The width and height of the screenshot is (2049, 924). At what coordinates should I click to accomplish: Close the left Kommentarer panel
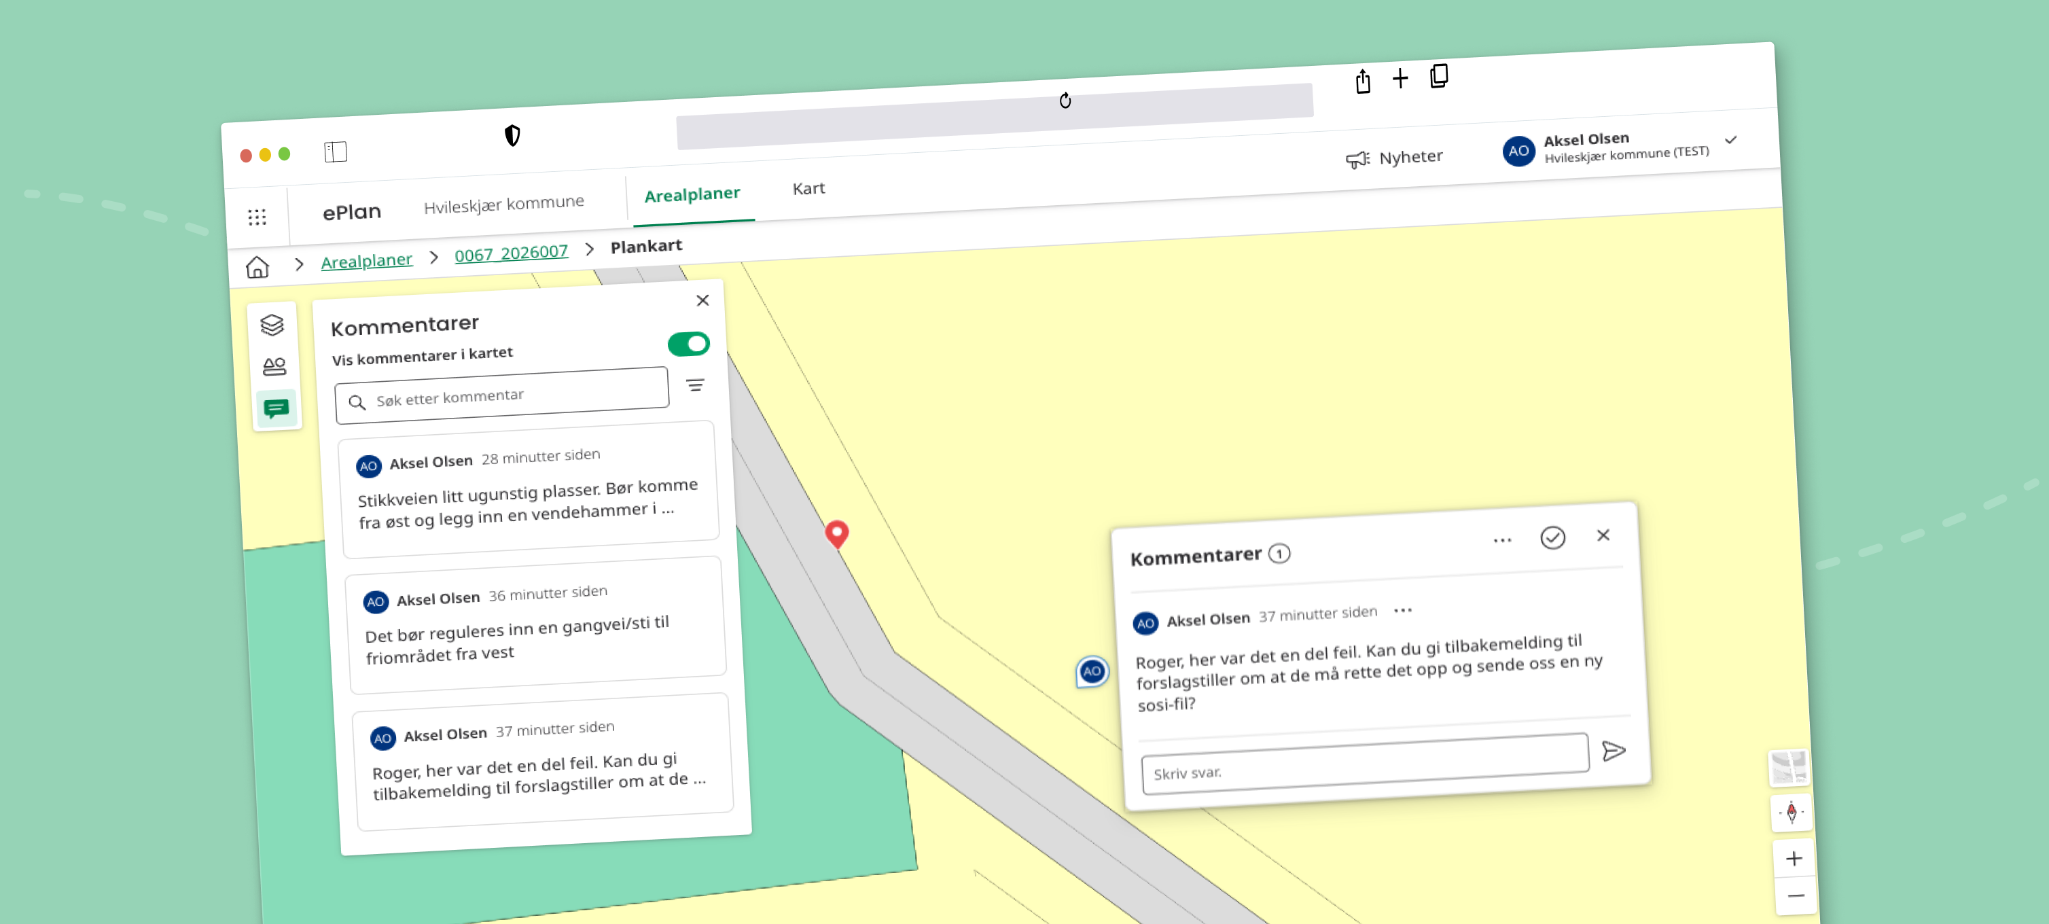point(702,300)
